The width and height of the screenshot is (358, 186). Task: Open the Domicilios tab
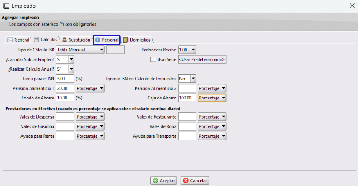point(137,40)
